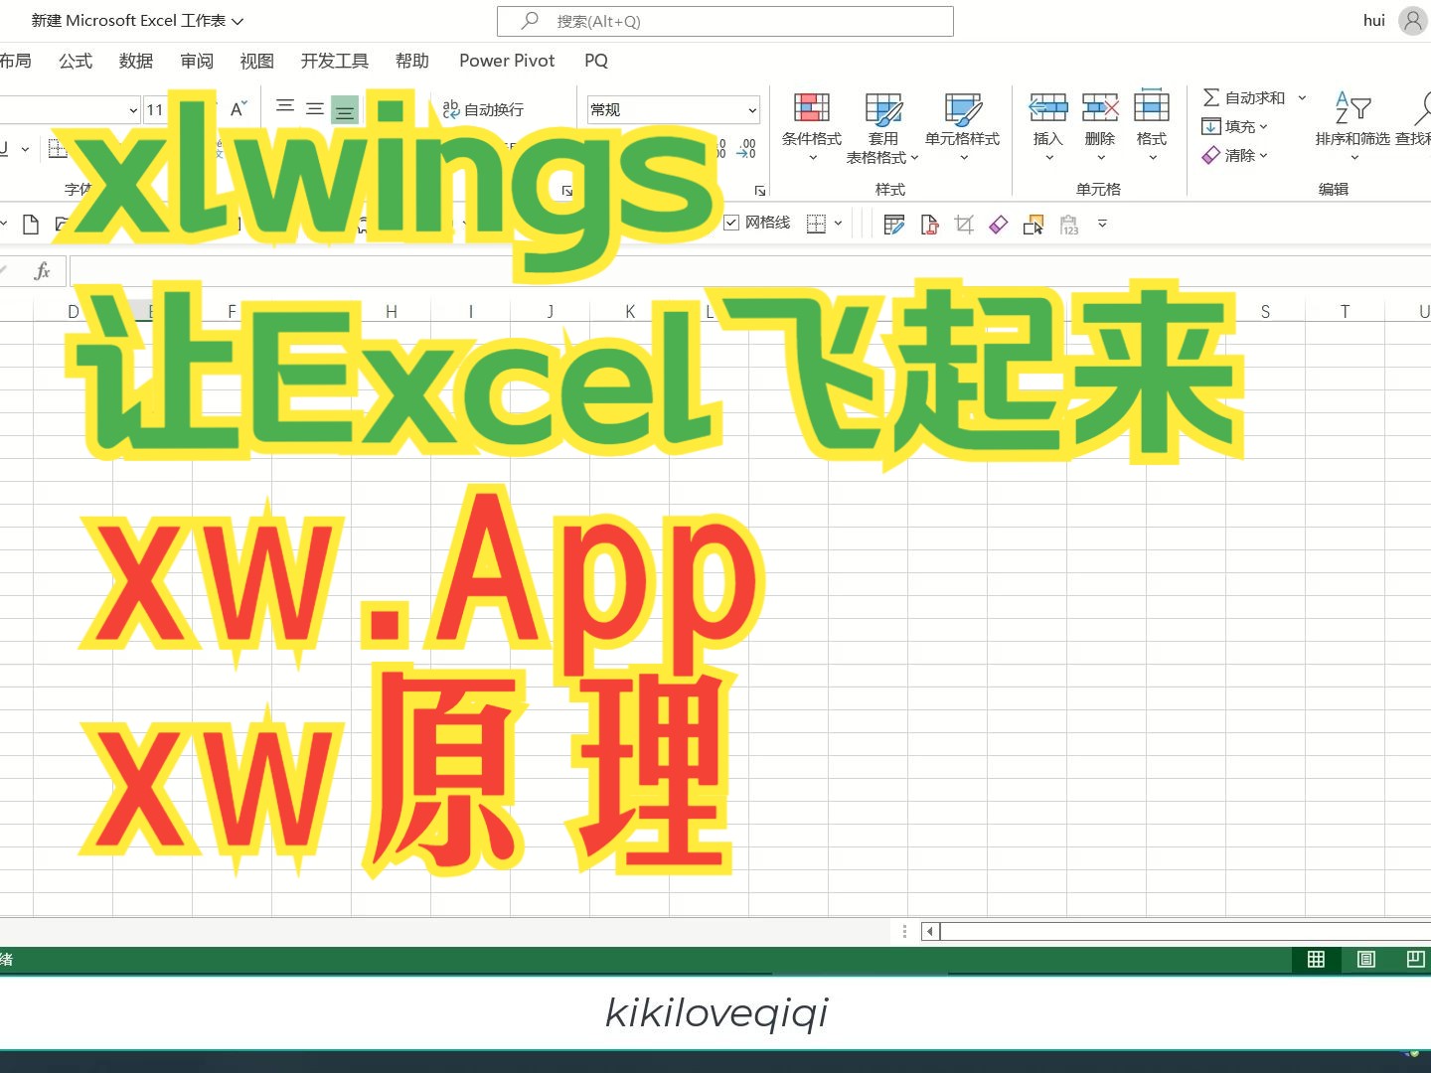
Task: Open the Clear (清除) dropdown
Action: pyautogui.click(x=1234, y=155)
